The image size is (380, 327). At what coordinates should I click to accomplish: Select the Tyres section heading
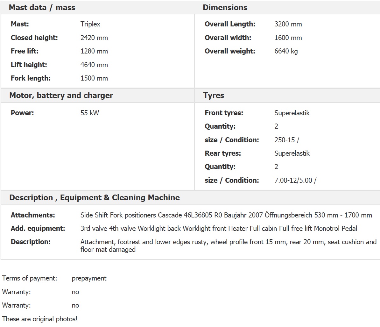click(x=214, y=96)
